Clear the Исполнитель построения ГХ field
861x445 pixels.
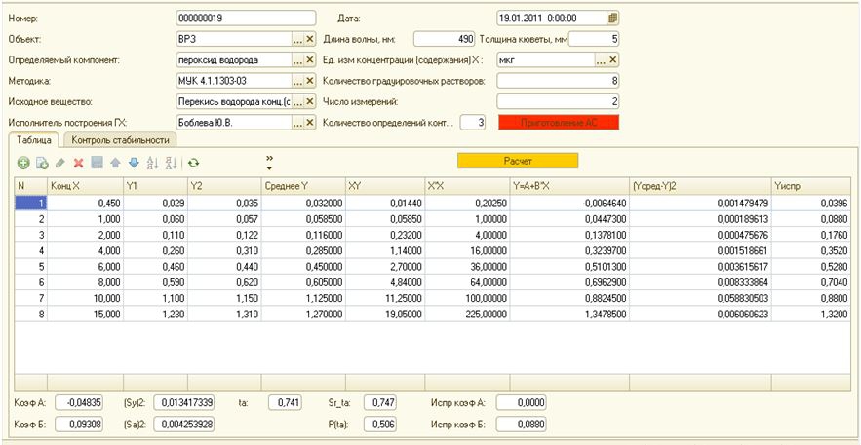(310, 123)
